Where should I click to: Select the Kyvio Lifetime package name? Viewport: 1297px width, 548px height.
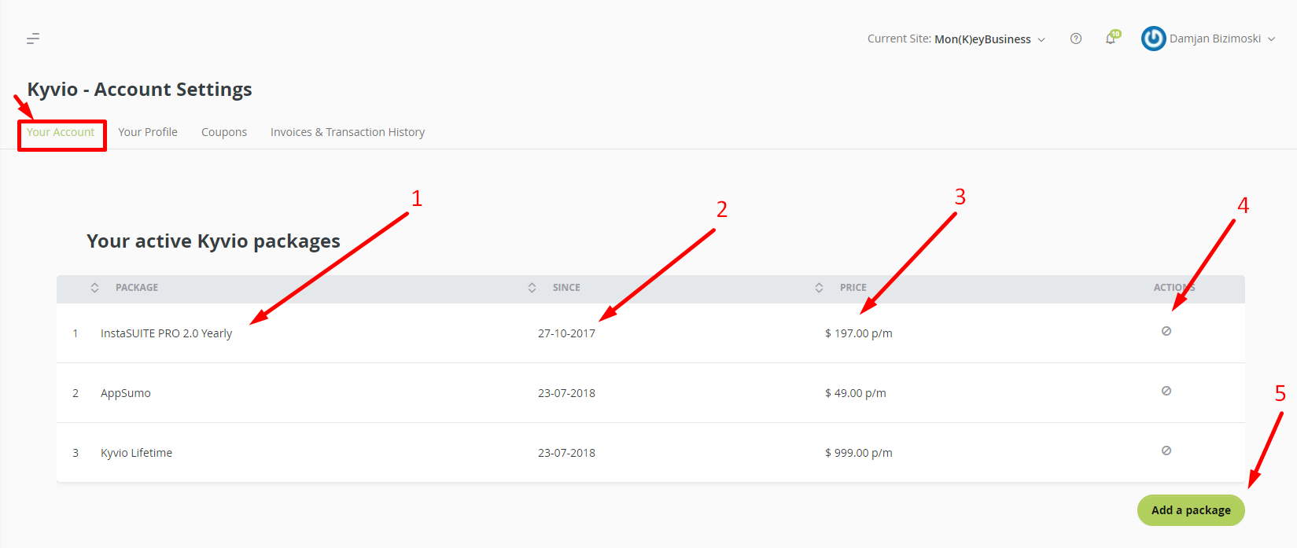coord(136,453)
